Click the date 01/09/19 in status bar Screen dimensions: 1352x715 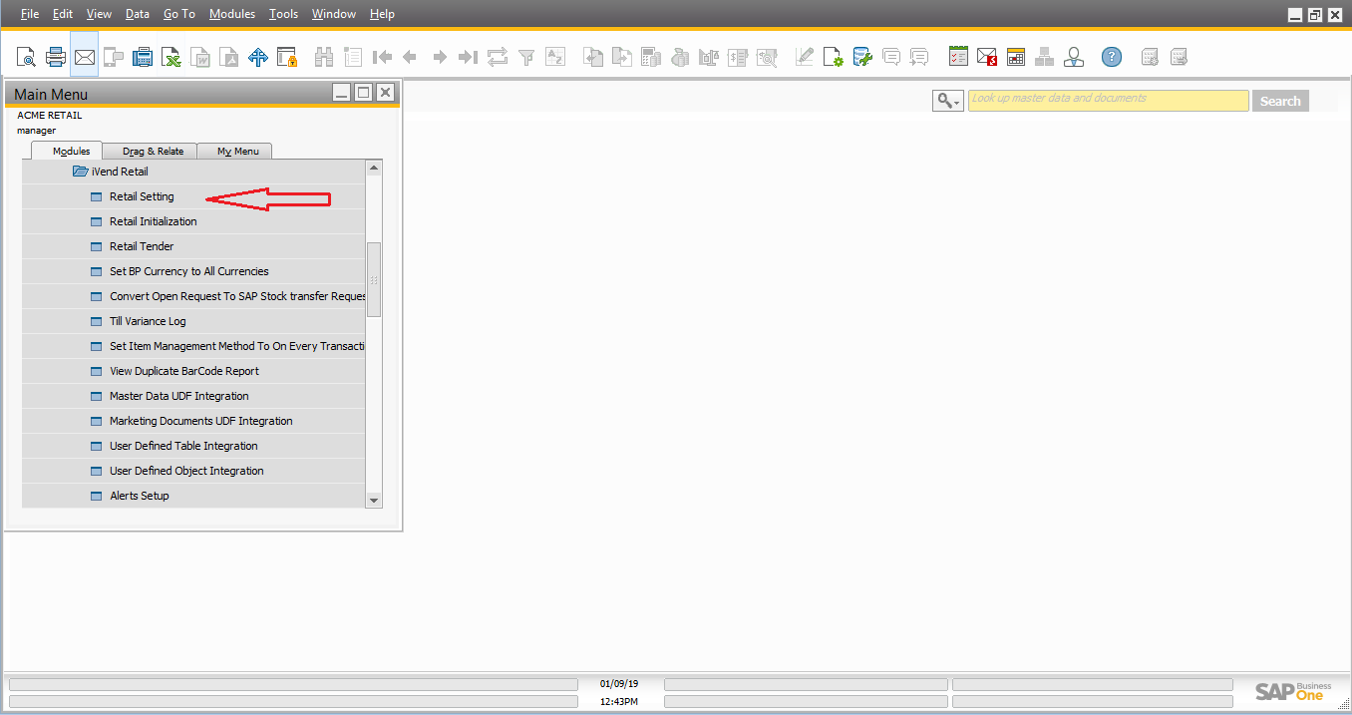(619, 684)
